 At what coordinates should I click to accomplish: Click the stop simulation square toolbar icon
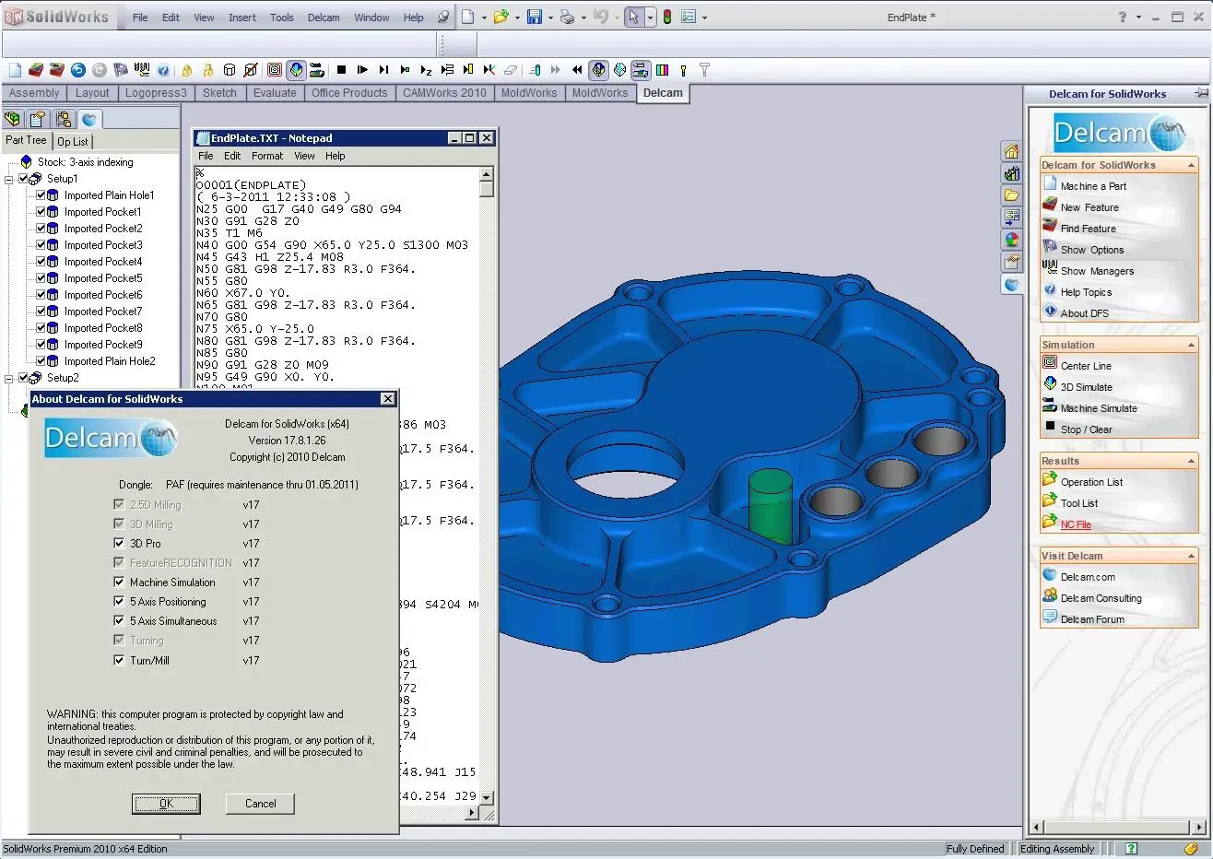tap(341, 70)
